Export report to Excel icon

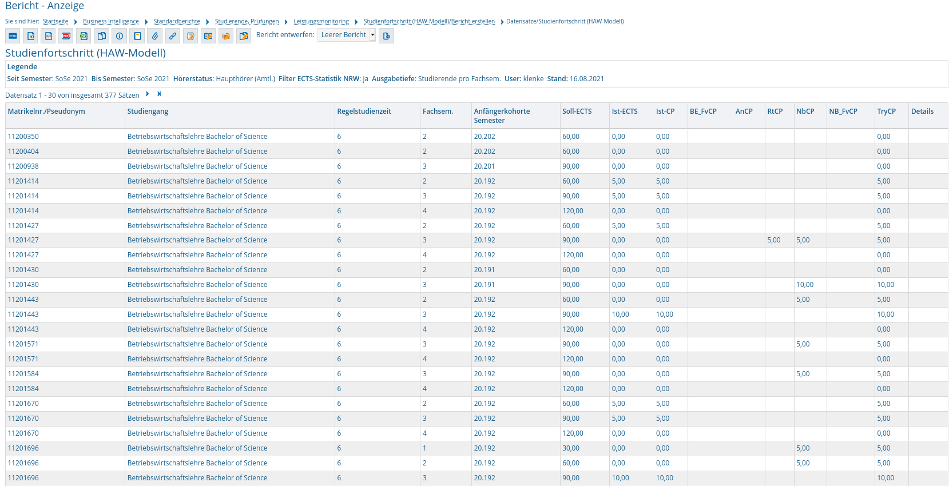pos(30,36)
